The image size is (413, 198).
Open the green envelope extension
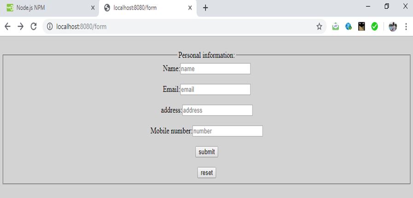(336, 27)
